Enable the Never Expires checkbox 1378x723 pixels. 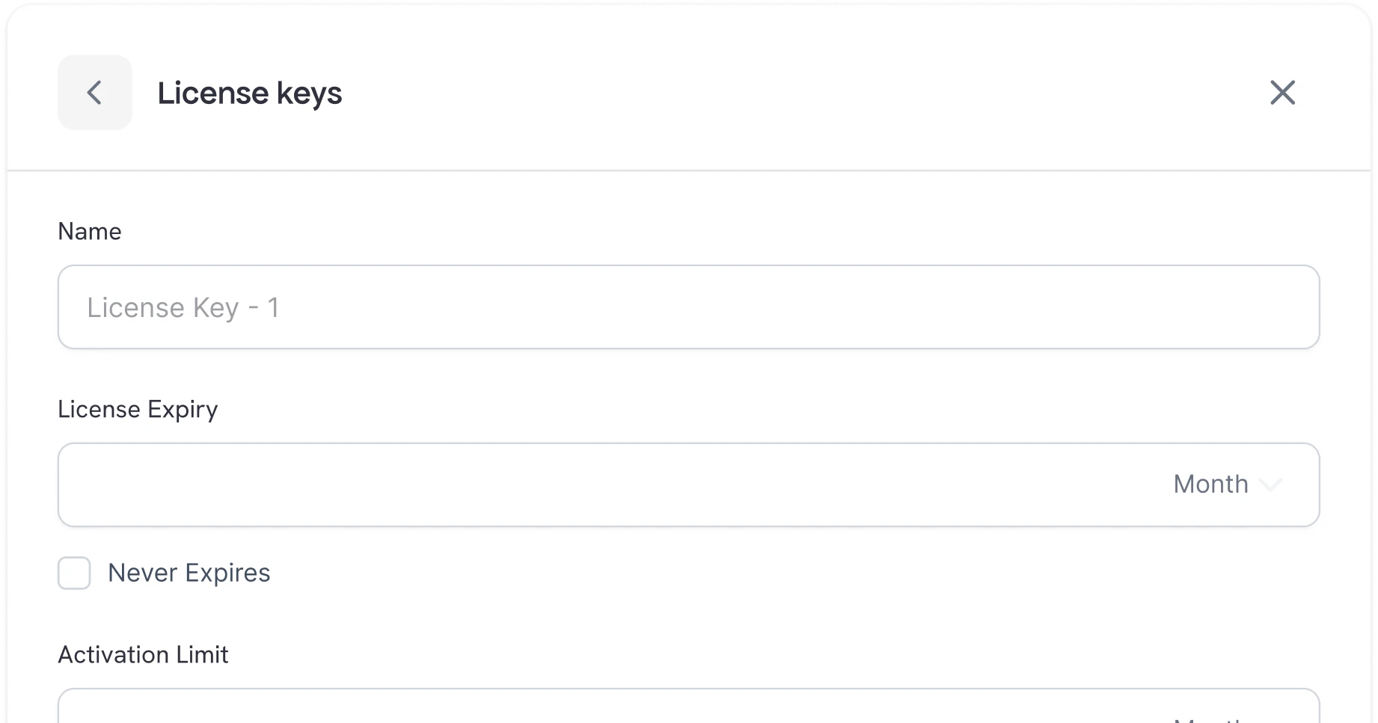point(74,573)
